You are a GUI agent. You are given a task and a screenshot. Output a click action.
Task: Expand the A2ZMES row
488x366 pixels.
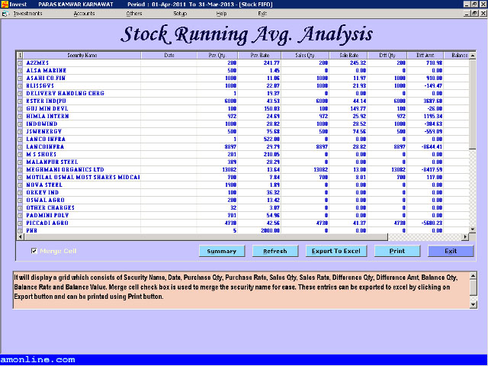[20, 63]
